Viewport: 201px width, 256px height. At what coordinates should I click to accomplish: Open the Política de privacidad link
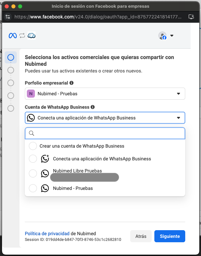point(47,234)
